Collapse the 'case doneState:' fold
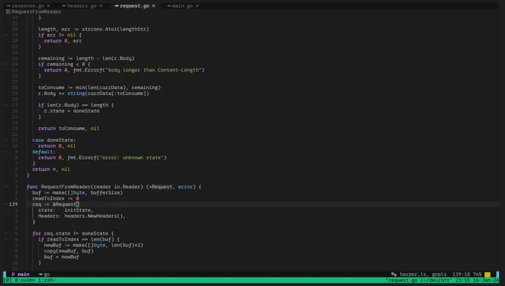Image resolution: width=505 pixels, height=286 pixels. [5, 140]
